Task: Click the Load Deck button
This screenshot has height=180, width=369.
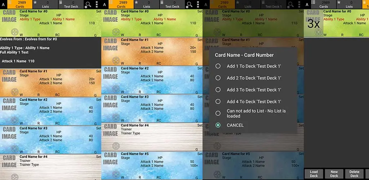Action: pyautogui.click(x=314, y=174)
